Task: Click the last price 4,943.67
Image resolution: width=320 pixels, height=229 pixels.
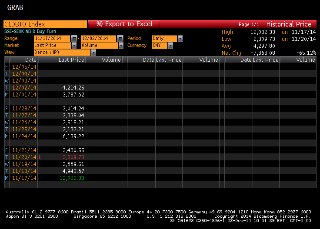Action: (x=73, y=171)
